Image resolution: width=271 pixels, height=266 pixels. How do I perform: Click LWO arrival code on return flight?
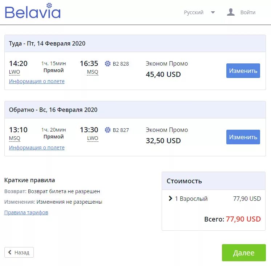[x=93, y=138]
